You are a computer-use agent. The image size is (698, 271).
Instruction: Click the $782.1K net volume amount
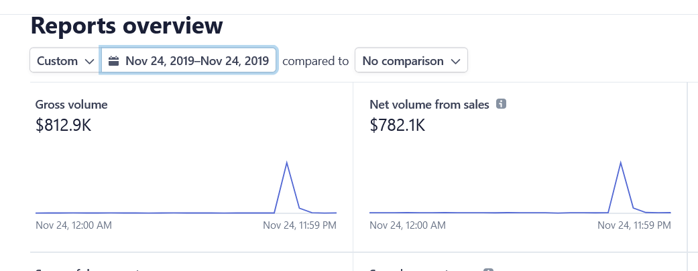pos(397,125)
